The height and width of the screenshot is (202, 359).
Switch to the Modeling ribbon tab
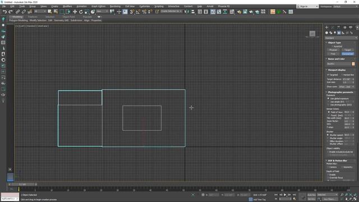[x=17, y=17]
